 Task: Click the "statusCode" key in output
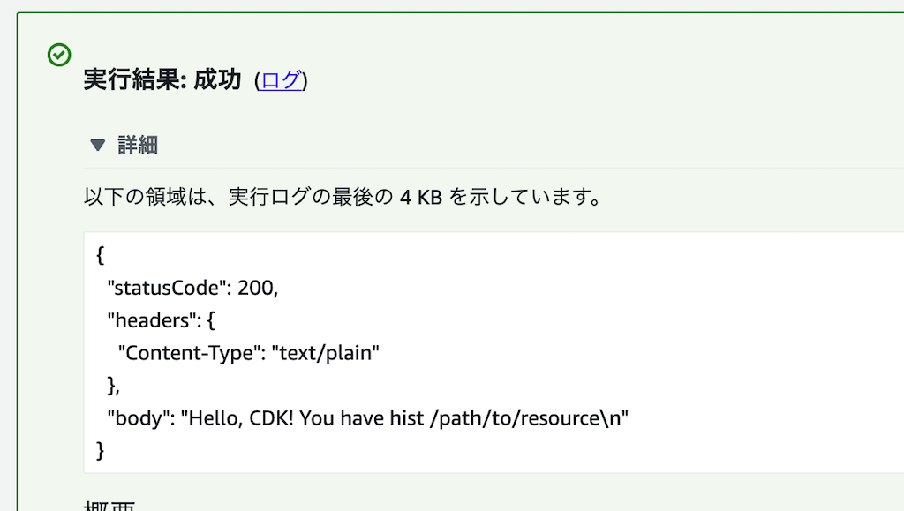click(x=163, y=288)
